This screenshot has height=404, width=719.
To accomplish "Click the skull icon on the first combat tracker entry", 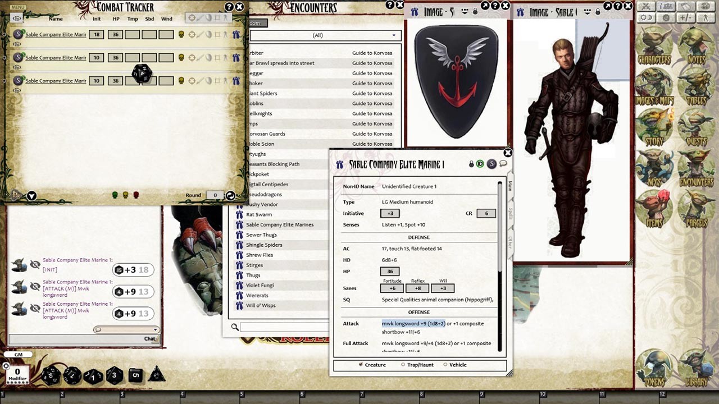I will pos(181,34).
